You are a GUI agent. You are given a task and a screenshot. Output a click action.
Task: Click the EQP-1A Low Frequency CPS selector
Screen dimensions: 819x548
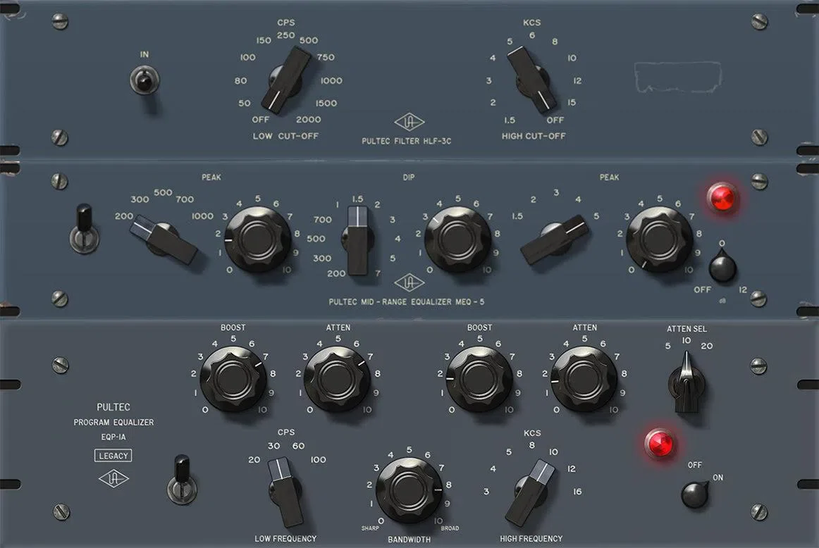click(285, 492)
